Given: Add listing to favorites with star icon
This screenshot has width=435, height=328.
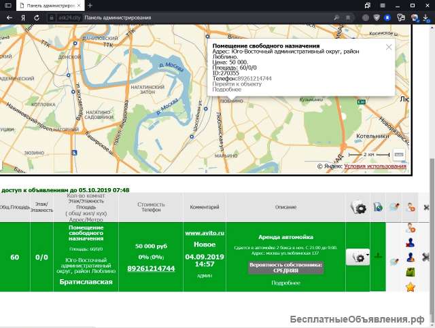Looking at the screenshot, I should pyautogui.click(x=411, y=287).
